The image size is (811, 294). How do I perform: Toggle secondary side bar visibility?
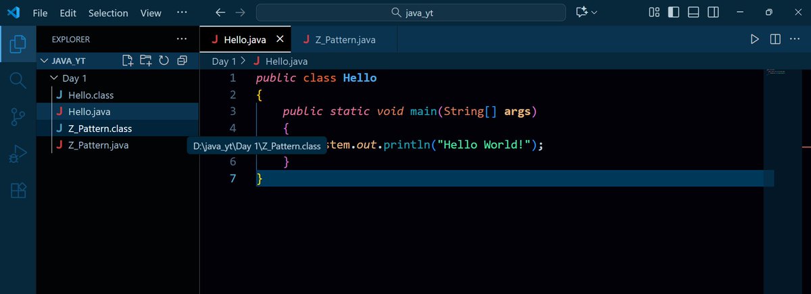(713, 13)
